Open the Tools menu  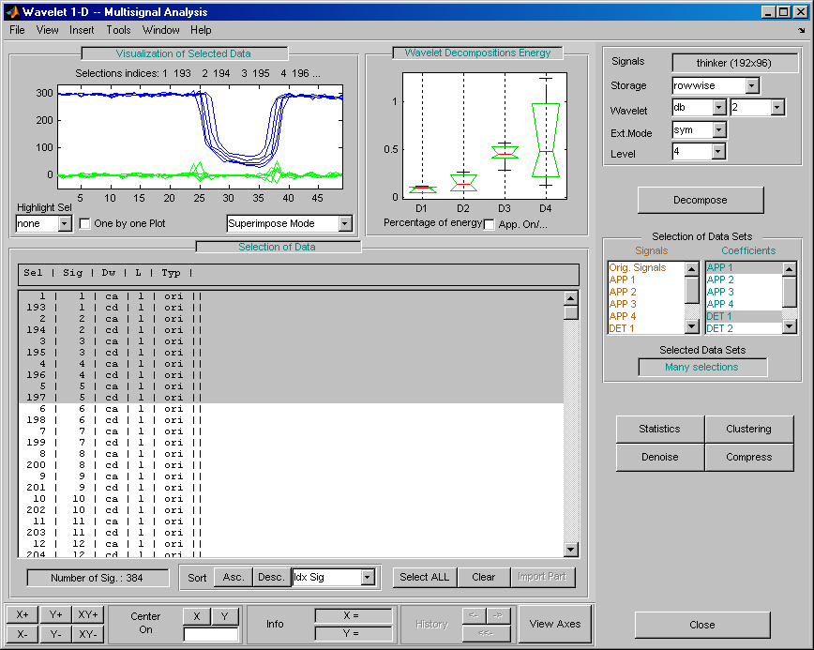click(x=118, y=30)
